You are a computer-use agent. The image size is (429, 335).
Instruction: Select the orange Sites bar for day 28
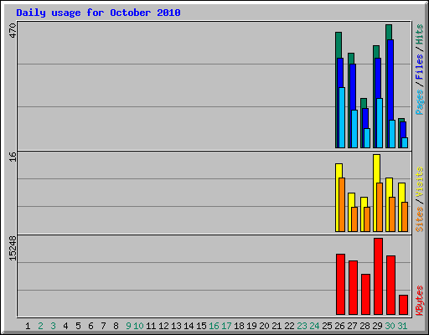pos(367,219)
